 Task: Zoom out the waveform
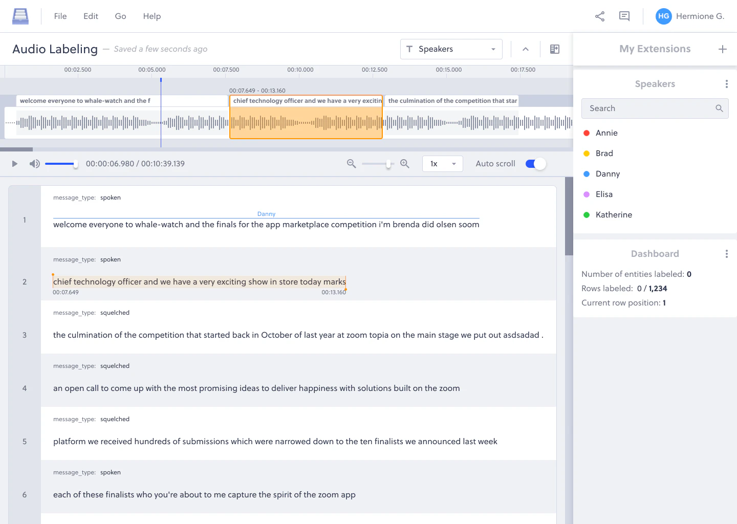pos(351,164)
